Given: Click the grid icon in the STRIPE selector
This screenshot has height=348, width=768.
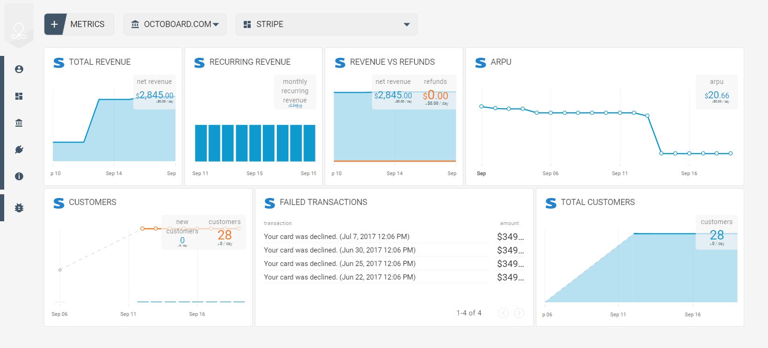Looking at the screenshot, I should 247,24.
